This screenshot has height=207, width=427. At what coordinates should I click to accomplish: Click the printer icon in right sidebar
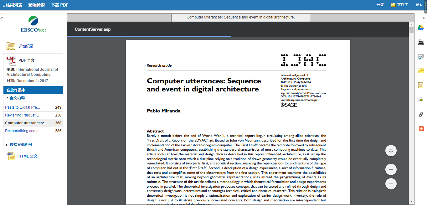(421, 42)
